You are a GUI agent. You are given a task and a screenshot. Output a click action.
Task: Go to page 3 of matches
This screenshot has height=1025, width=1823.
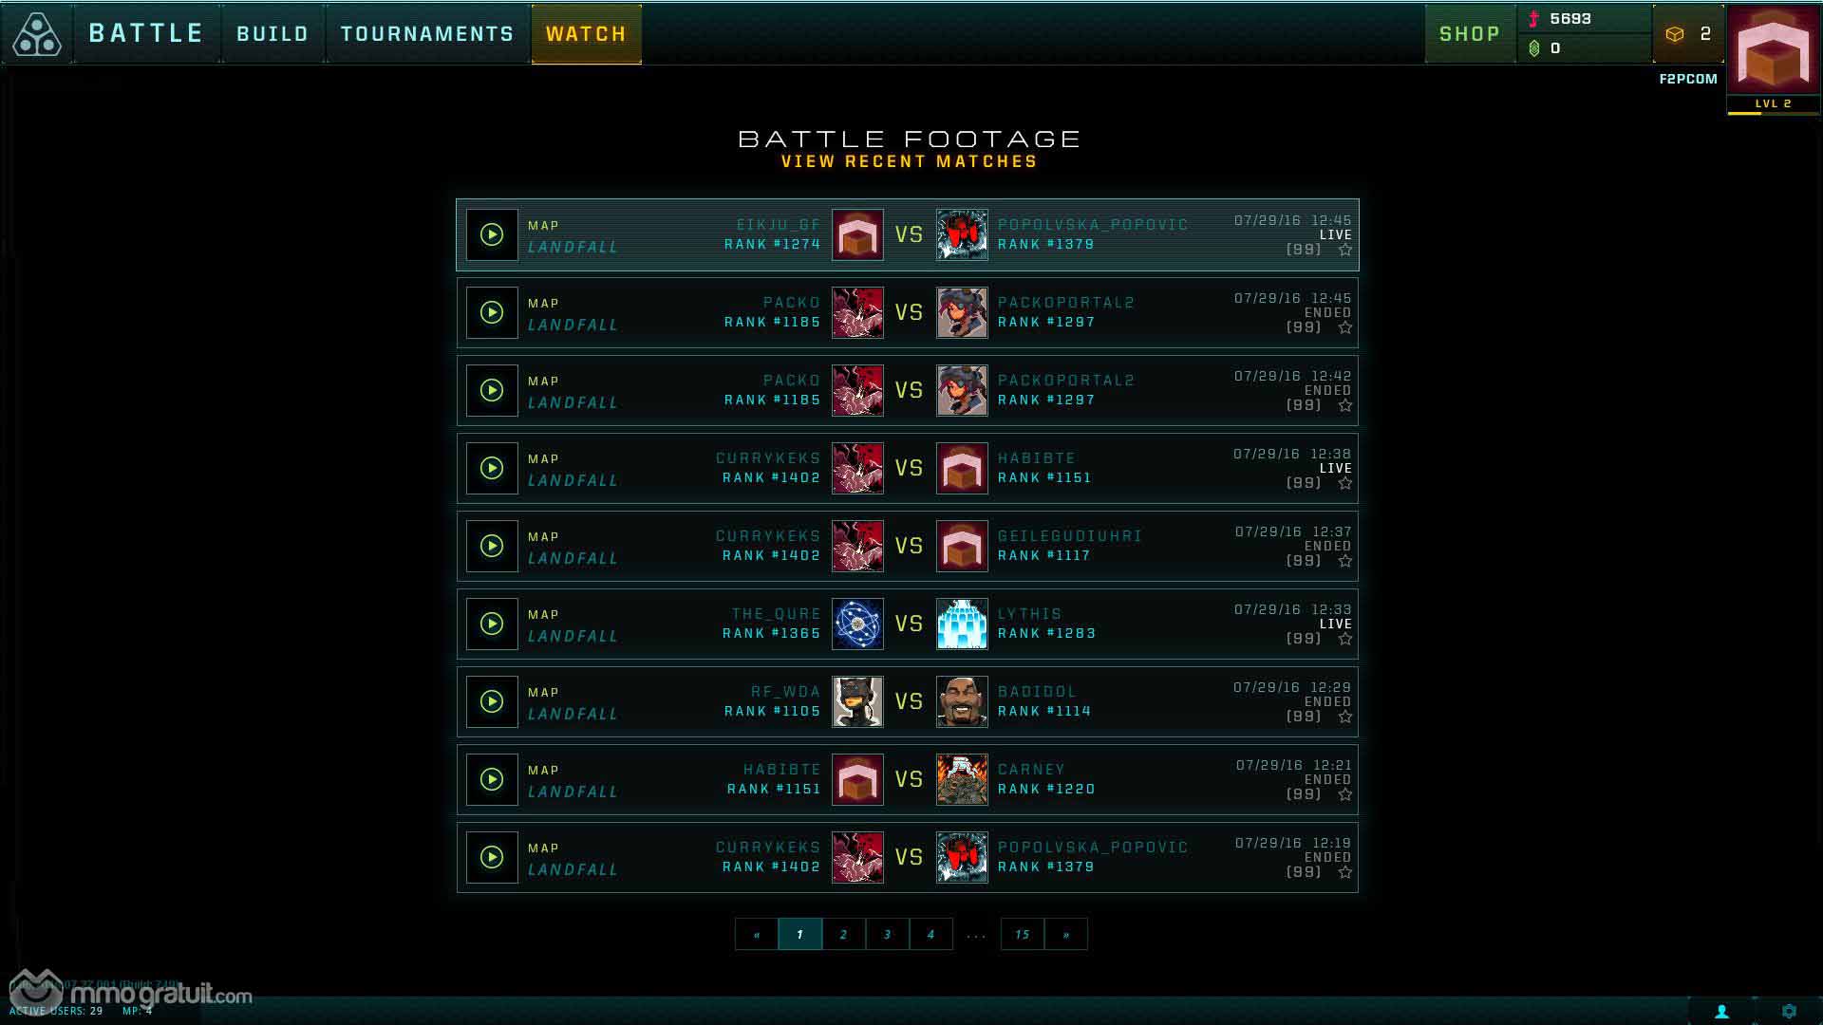887,934
